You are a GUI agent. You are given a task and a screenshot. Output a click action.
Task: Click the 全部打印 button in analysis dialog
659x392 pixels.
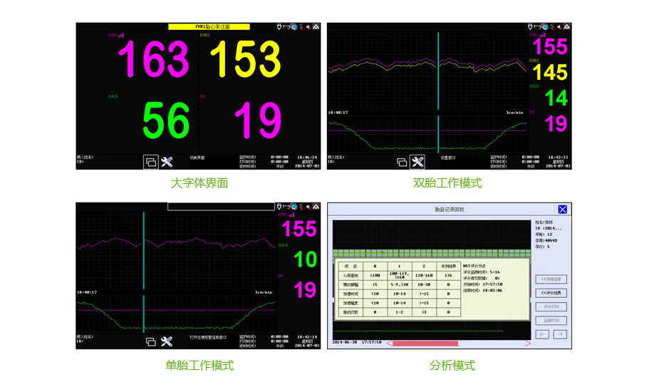click(x=551, y=321)
